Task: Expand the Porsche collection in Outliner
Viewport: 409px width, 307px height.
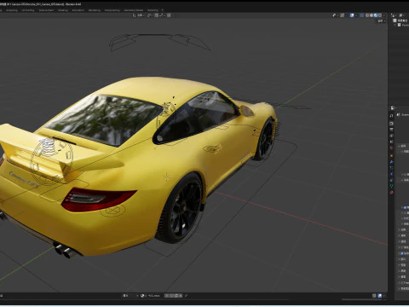Action: tap(395, 25)
